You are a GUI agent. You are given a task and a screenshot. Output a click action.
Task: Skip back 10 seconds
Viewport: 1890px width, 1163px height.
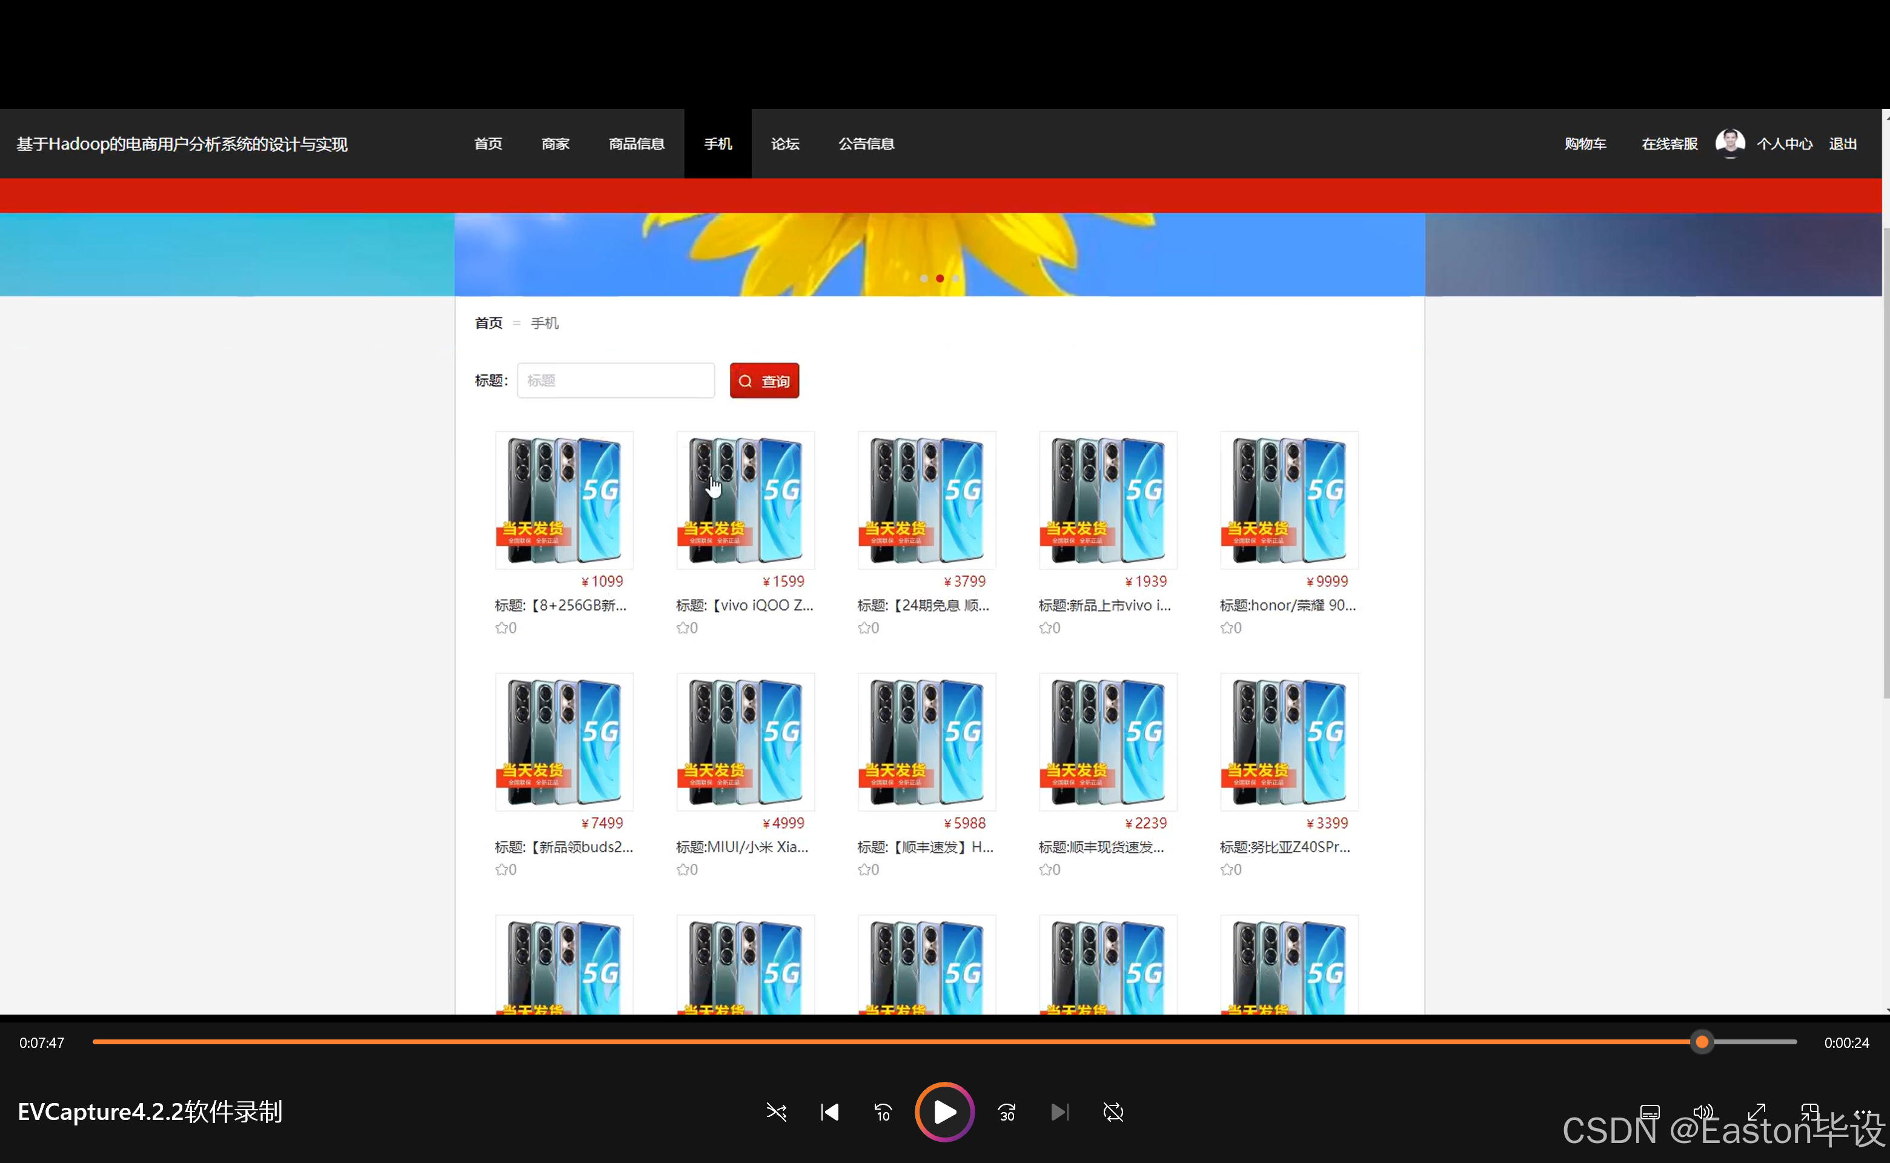click(x=883, y=1112)
